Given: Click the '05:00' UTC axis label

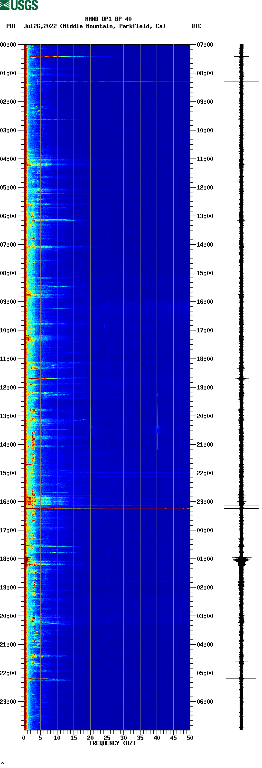Looking at the screenshot, I should pyautogui.click(x=205, y=673).
